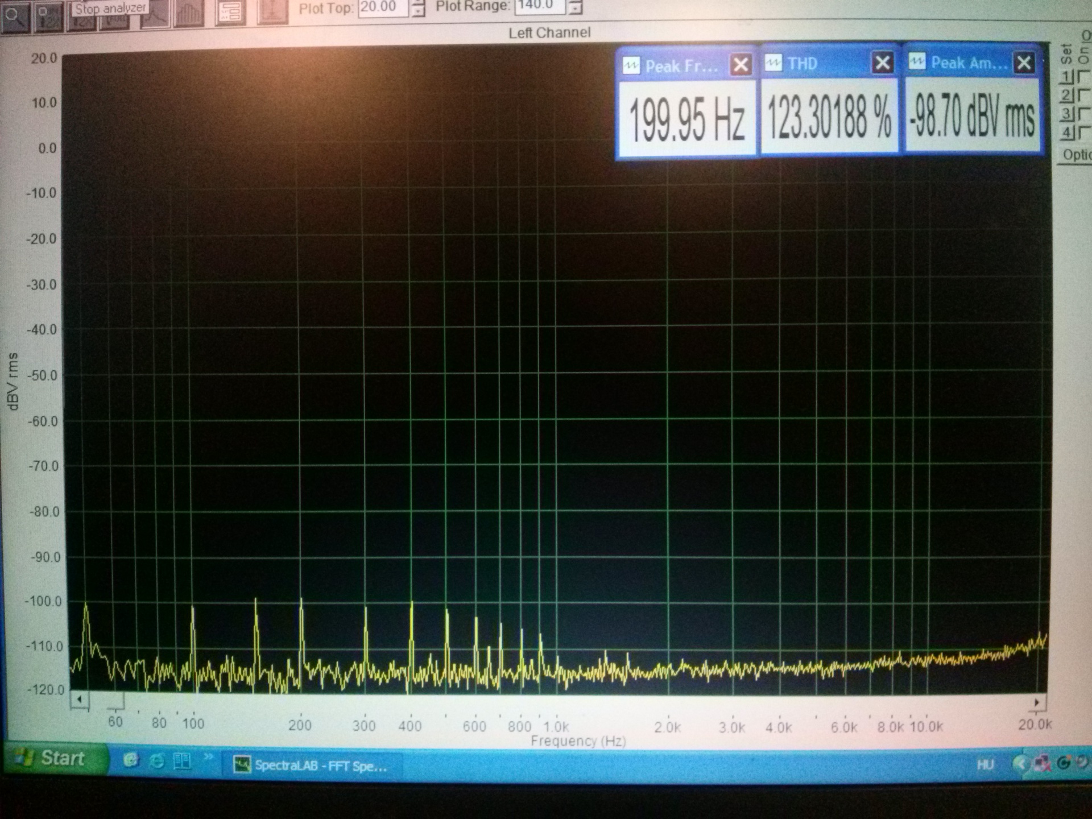
Task: Click the spectrum line plot view icon
Action: point(155,15)
